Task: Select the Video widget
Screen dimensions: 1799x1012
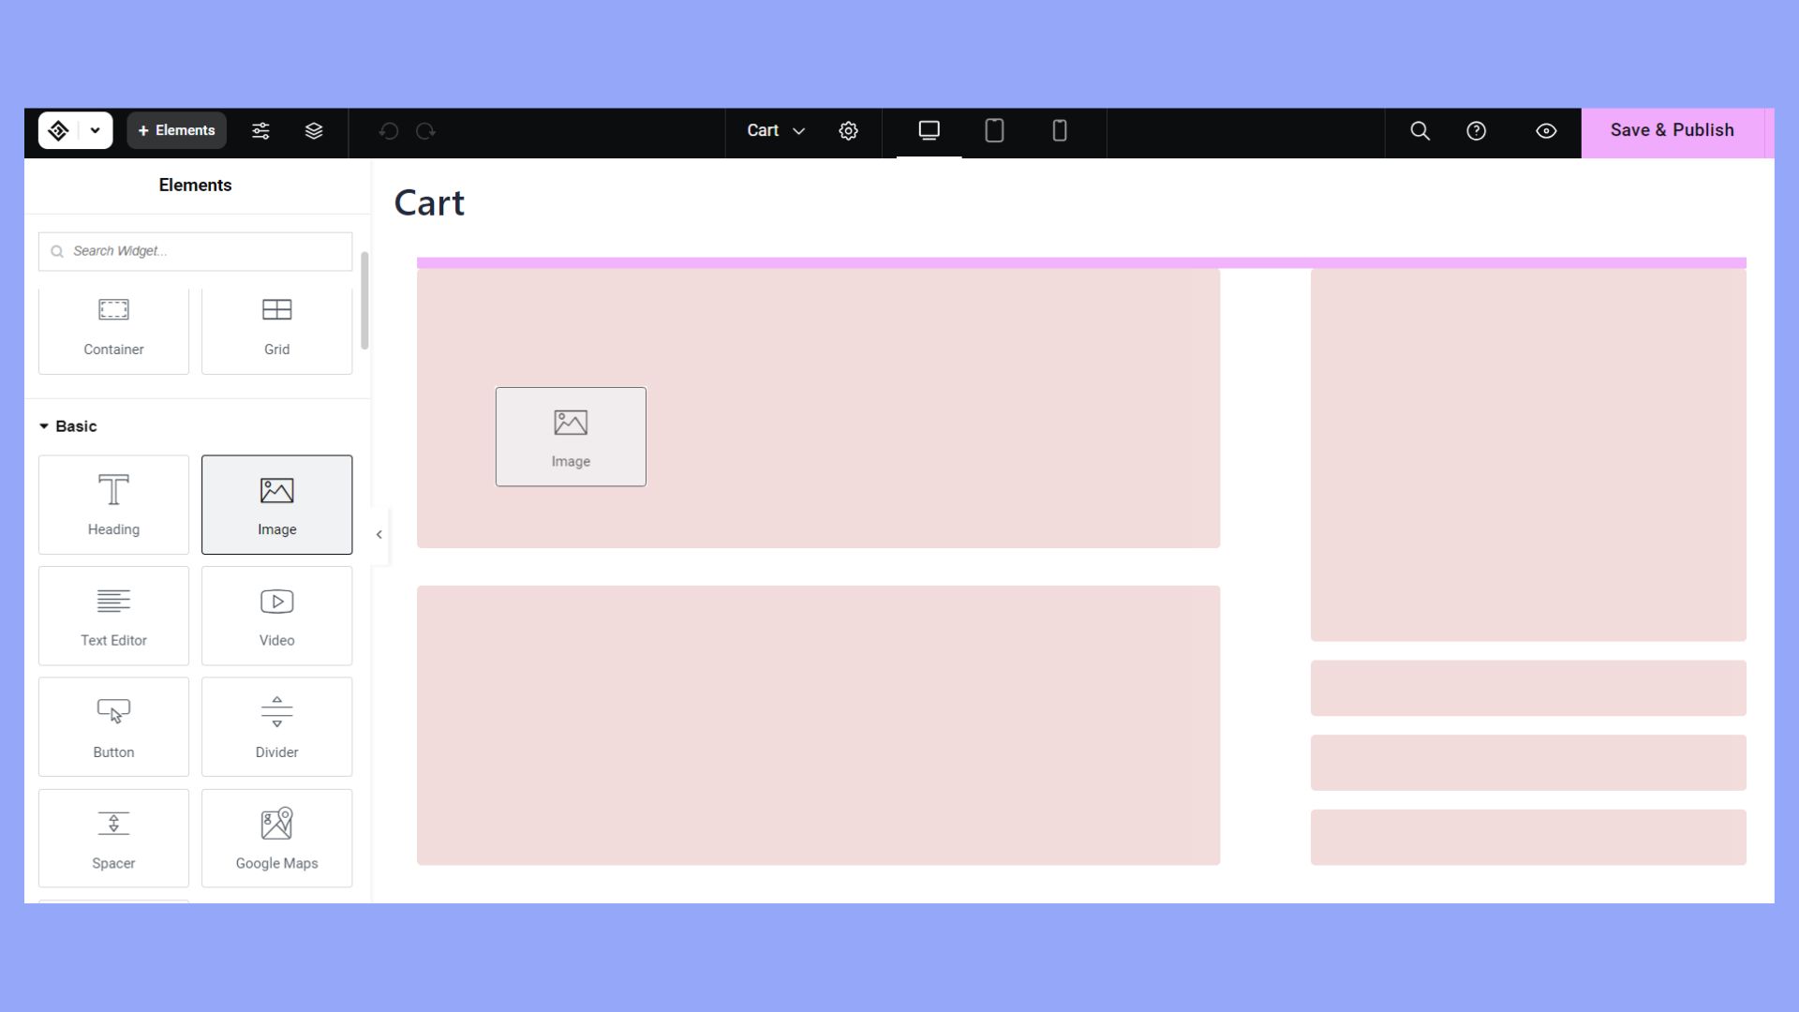Action: [x=276, y=616]
